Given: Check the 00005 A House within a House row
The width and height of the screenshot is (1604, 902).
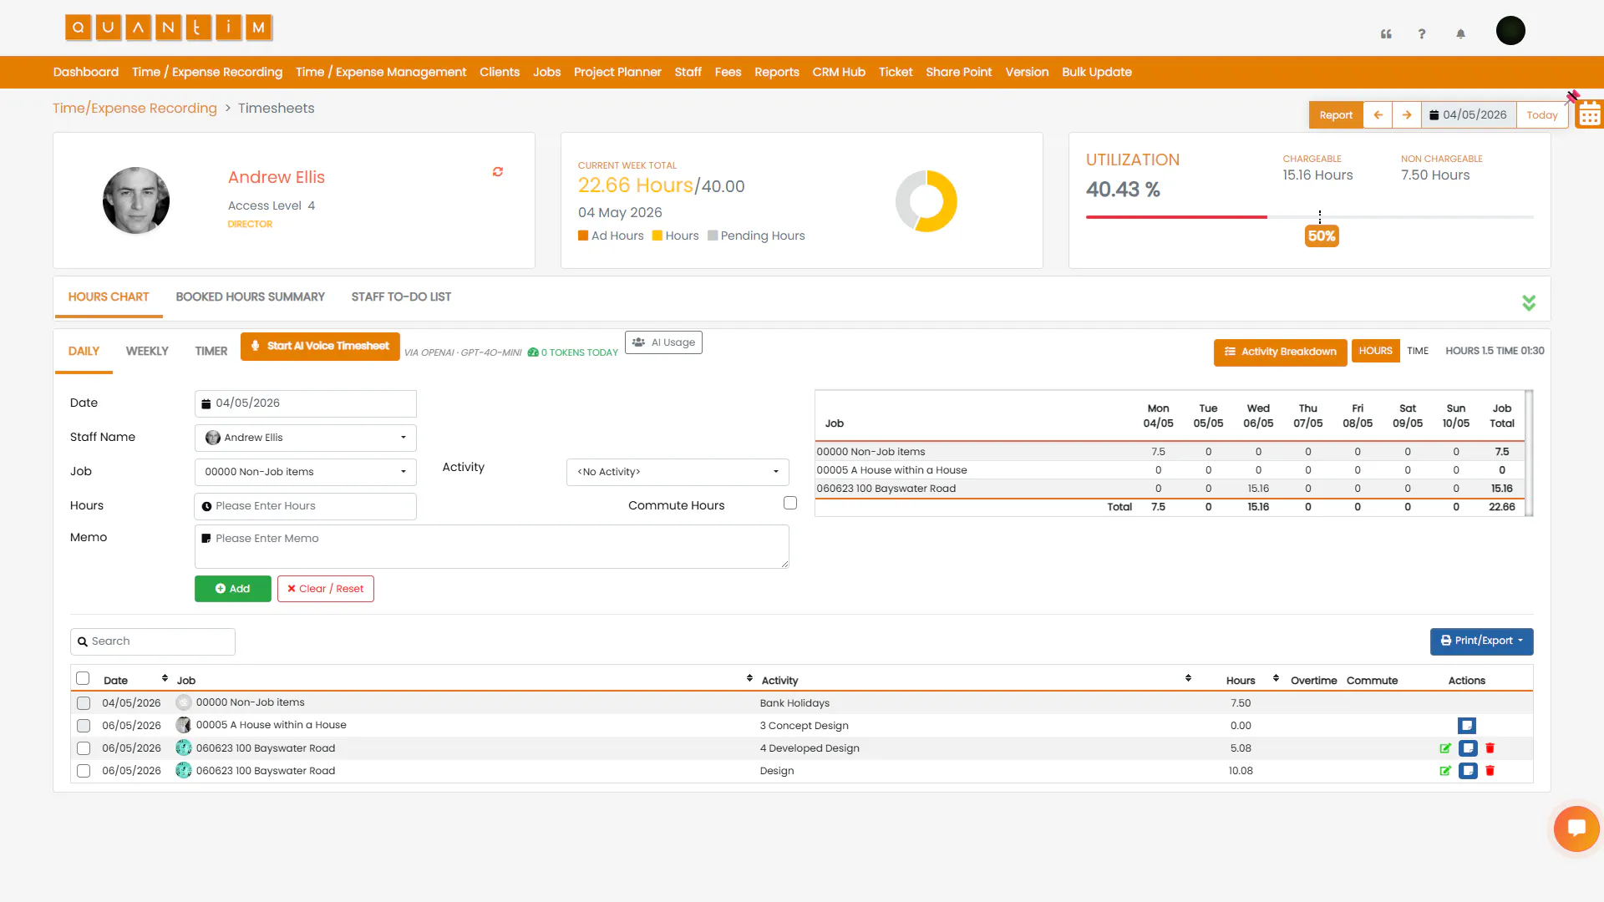Looking at the screenshot, I should (x=84, y=726).
